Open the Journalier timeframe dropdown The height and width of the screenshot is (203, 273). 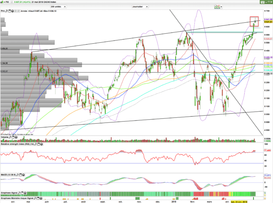(140, 7)
